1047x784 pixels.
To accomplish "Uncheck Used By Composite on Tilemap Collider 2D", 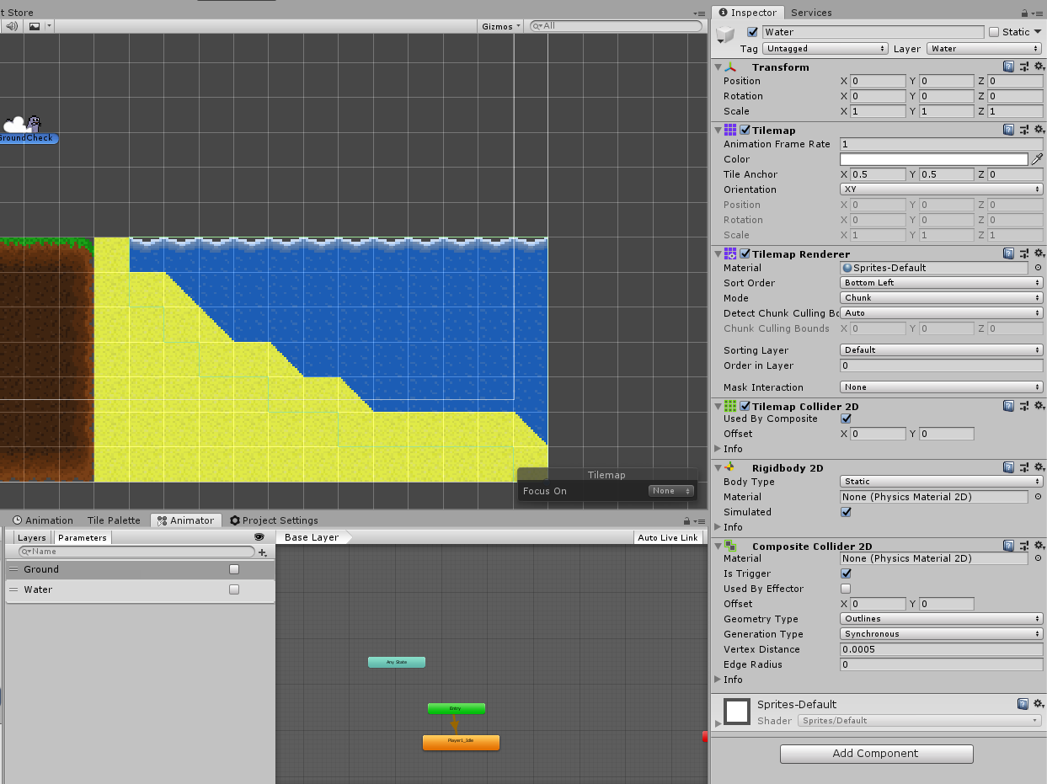I will pyautogui.click(x=846, y=419).
